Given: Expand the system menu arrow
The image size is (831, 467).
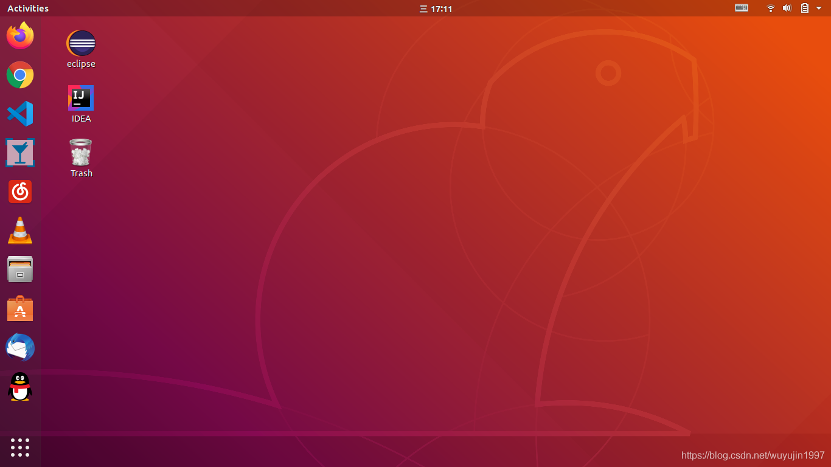Looking at the screenshot, I should point(819,9).
